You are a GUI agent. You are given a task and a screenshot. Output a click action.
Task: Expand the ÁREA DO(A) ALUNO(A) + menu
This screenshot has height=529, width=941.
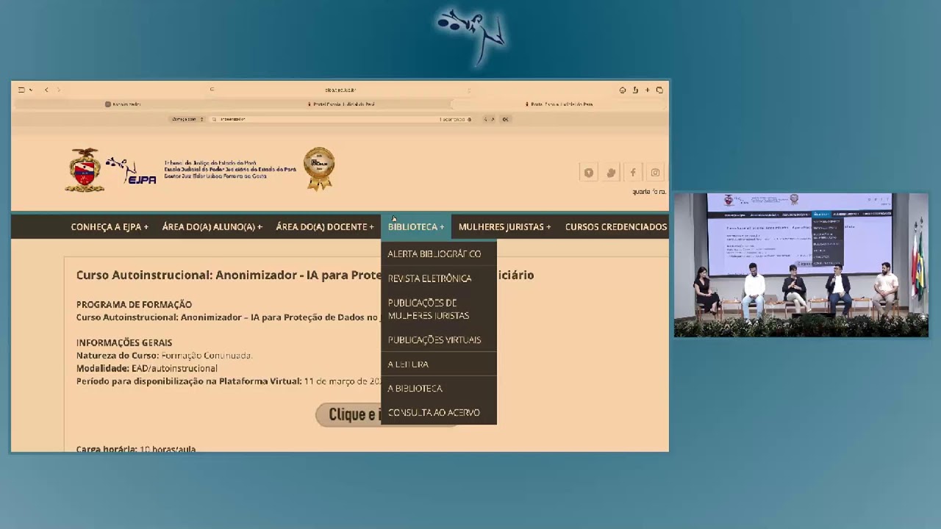(x=212, y=227)
